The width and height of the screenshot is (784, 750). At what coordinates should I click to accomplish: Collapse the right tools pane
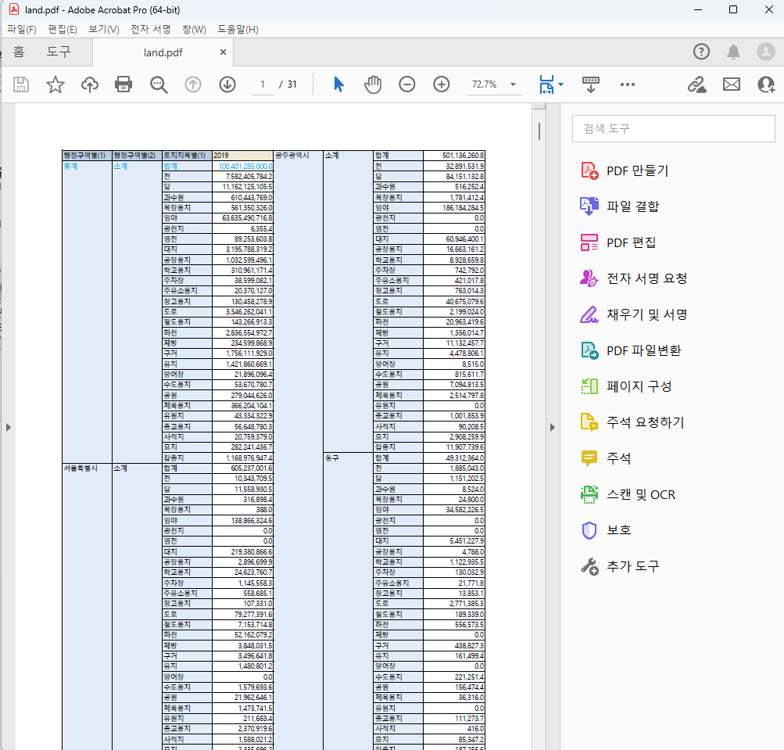point(553,427)
